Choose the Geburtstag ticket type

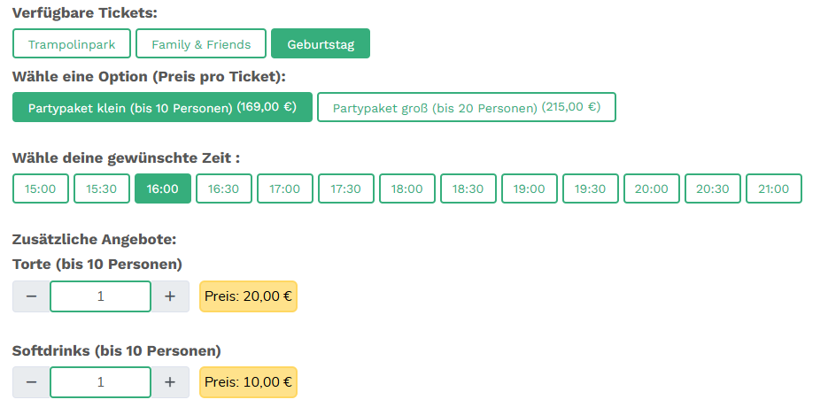[x=321, y=44]
